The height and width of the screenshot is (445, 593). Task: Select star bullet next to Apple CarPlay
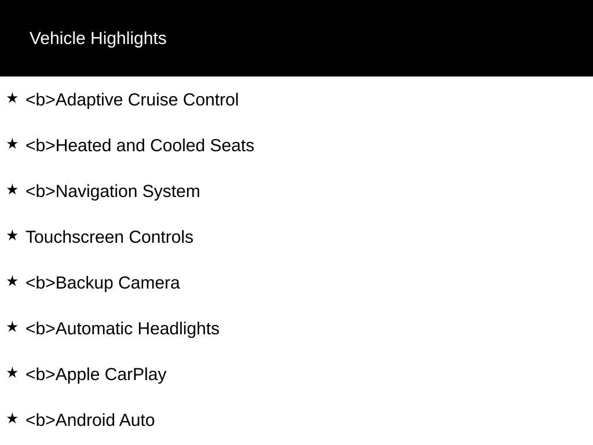pyautogui.click(x=12, y=373)
